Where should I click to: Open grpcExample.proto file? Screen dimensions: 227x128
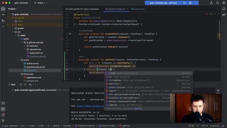pyautogui.click(x=35, y=67)
